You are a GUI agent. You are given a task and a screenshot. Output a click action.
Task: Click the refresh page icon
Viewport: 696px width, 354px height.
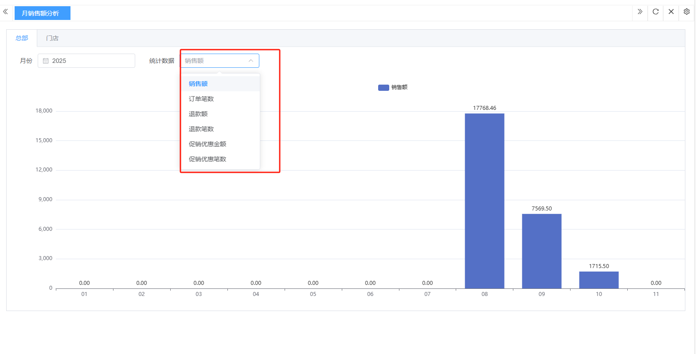pyautogui.click(x=655, y=12)
